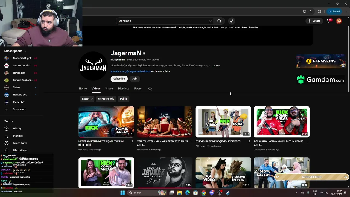Screen dimensions: 350x197
Task: Open Microsoft Edge from the taskbar
Action: (x=187, y=193)
